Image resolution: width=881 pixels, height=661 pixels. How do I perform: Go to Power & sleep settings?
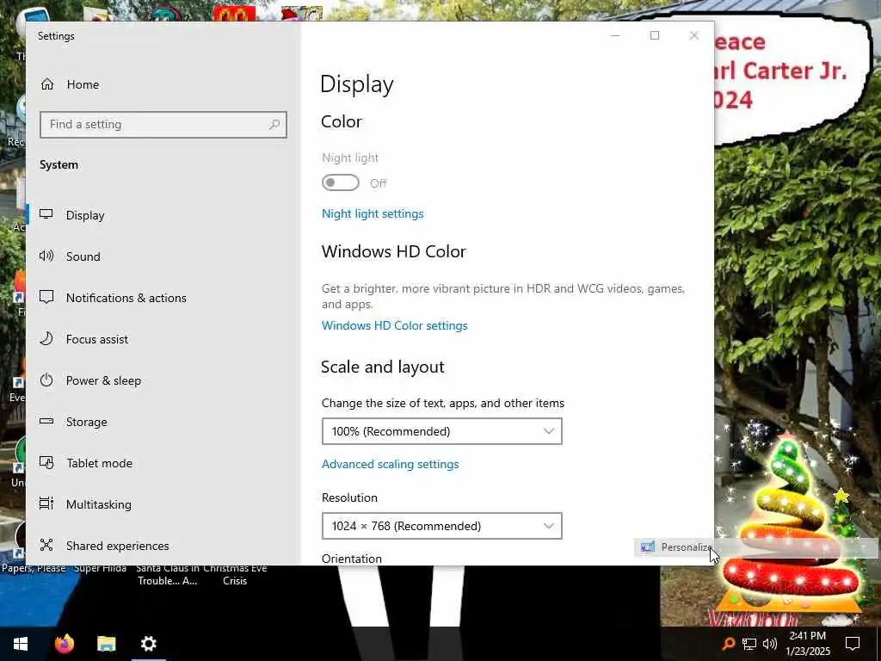(x=103, y=380)
